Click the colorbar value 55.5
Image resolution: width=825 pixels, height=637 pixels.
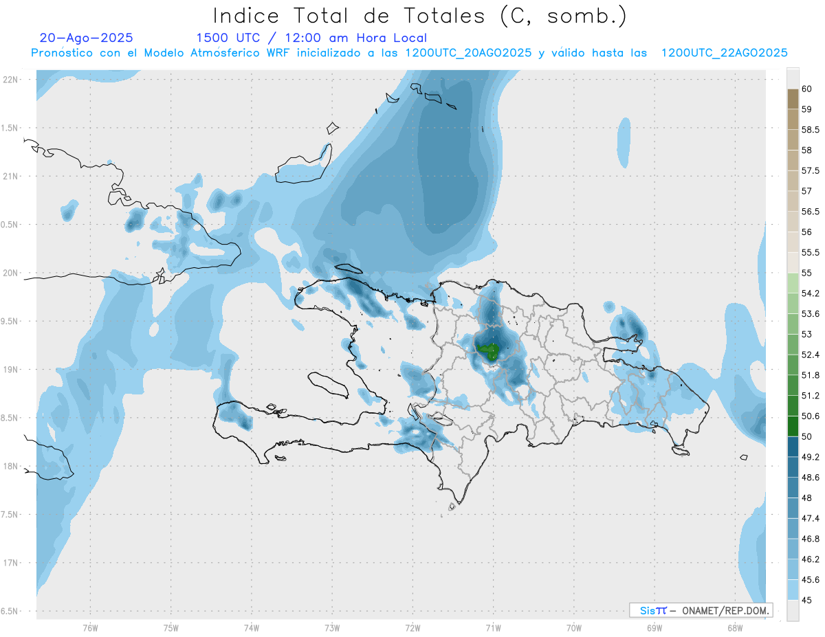pyautogui.click(x=811, y=252)
